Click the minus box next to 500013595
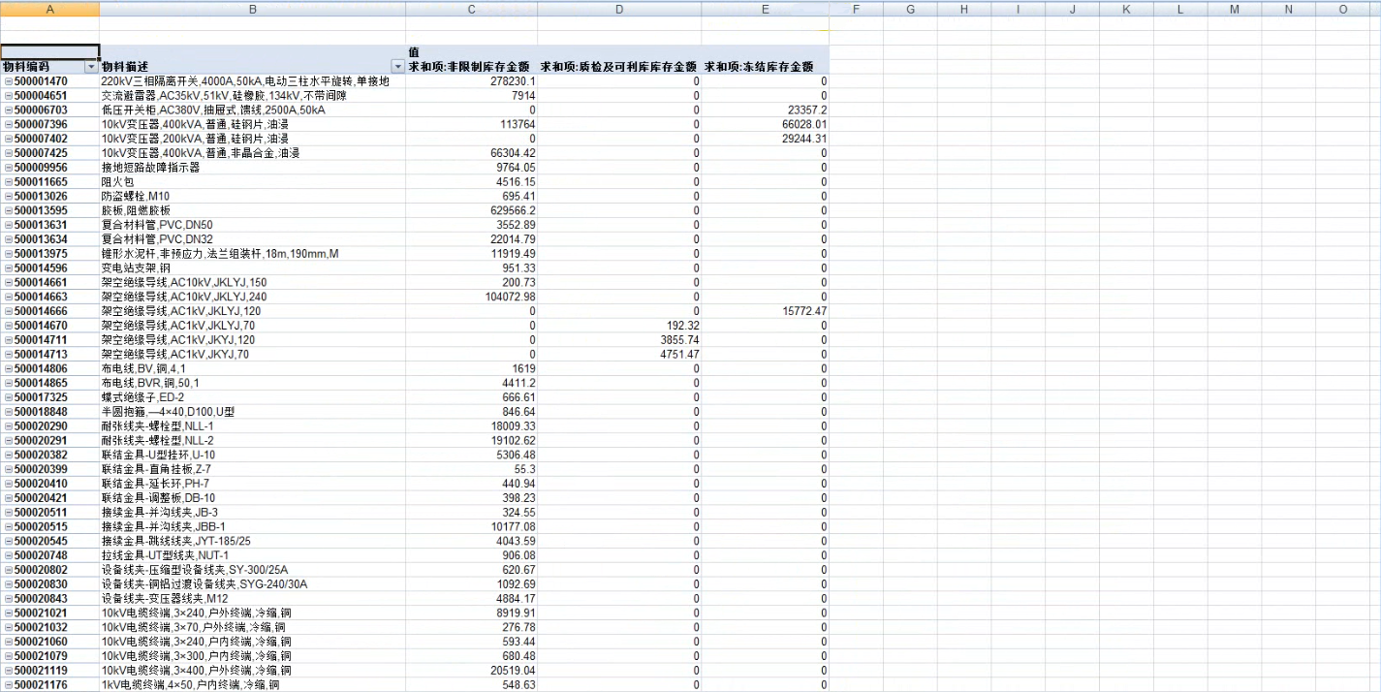This screenshot has height=692, width=1381. [9, 210]
